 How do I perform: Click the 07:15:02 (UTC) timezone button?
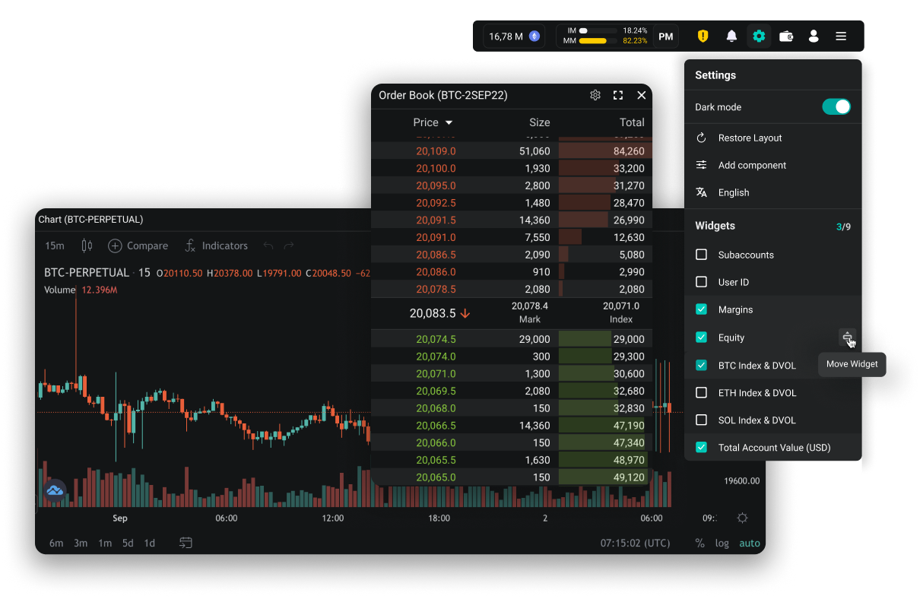636,543
